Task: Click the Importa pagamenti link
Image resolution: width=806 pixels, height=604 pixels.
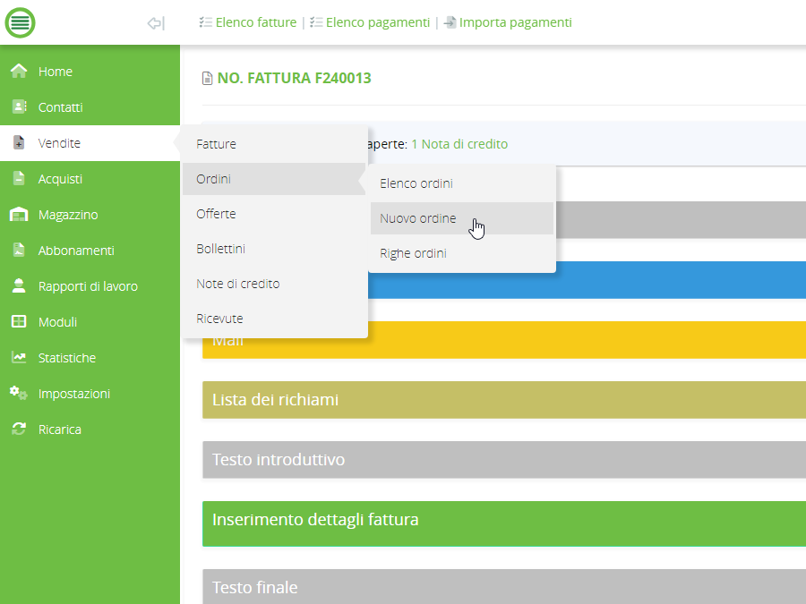Action: (515, 22)
